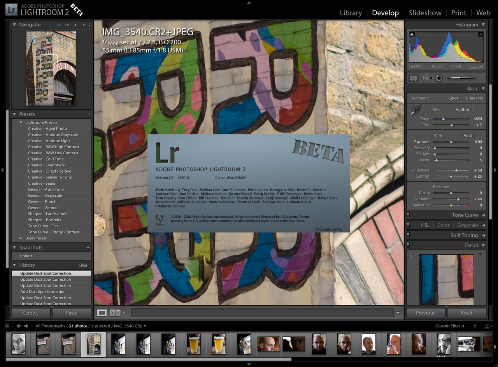Switch Treatment to Grayscale
498x367 pixels.
click(474, 98)
